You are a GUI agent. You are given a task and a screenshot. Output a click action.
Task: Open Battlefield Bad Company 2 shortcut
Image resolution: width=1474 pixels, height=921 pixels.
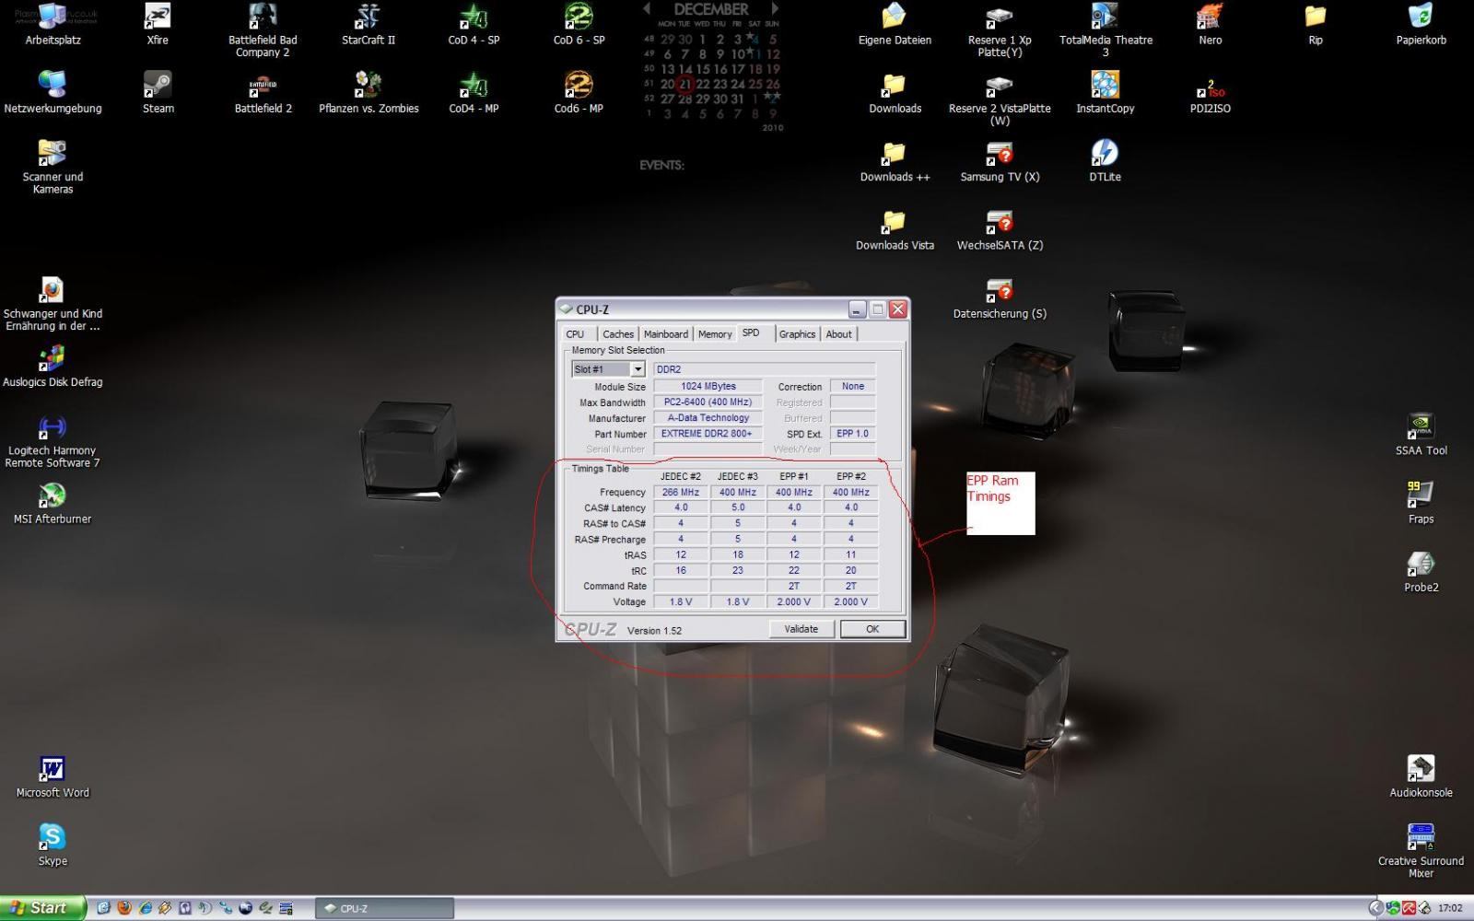pos(263,30)
